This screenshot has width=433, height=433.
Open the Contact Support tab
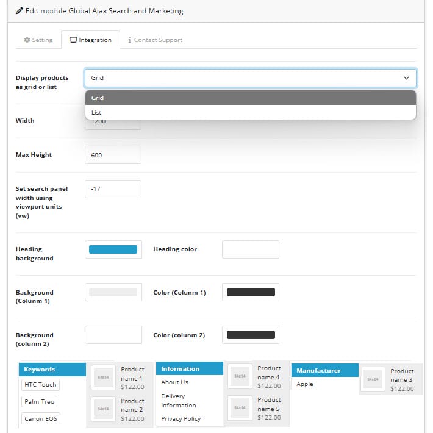click(x=155, y=40)
